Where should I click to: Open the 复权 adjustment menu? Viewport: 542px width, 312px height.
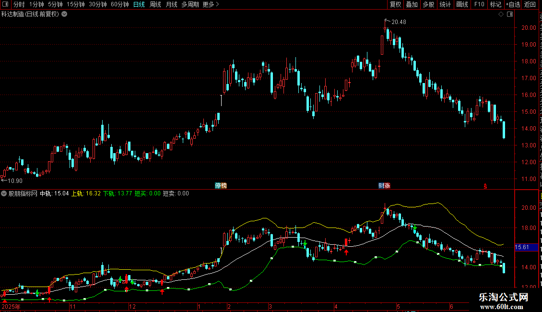pyautogui.click(x=395, y=4)
